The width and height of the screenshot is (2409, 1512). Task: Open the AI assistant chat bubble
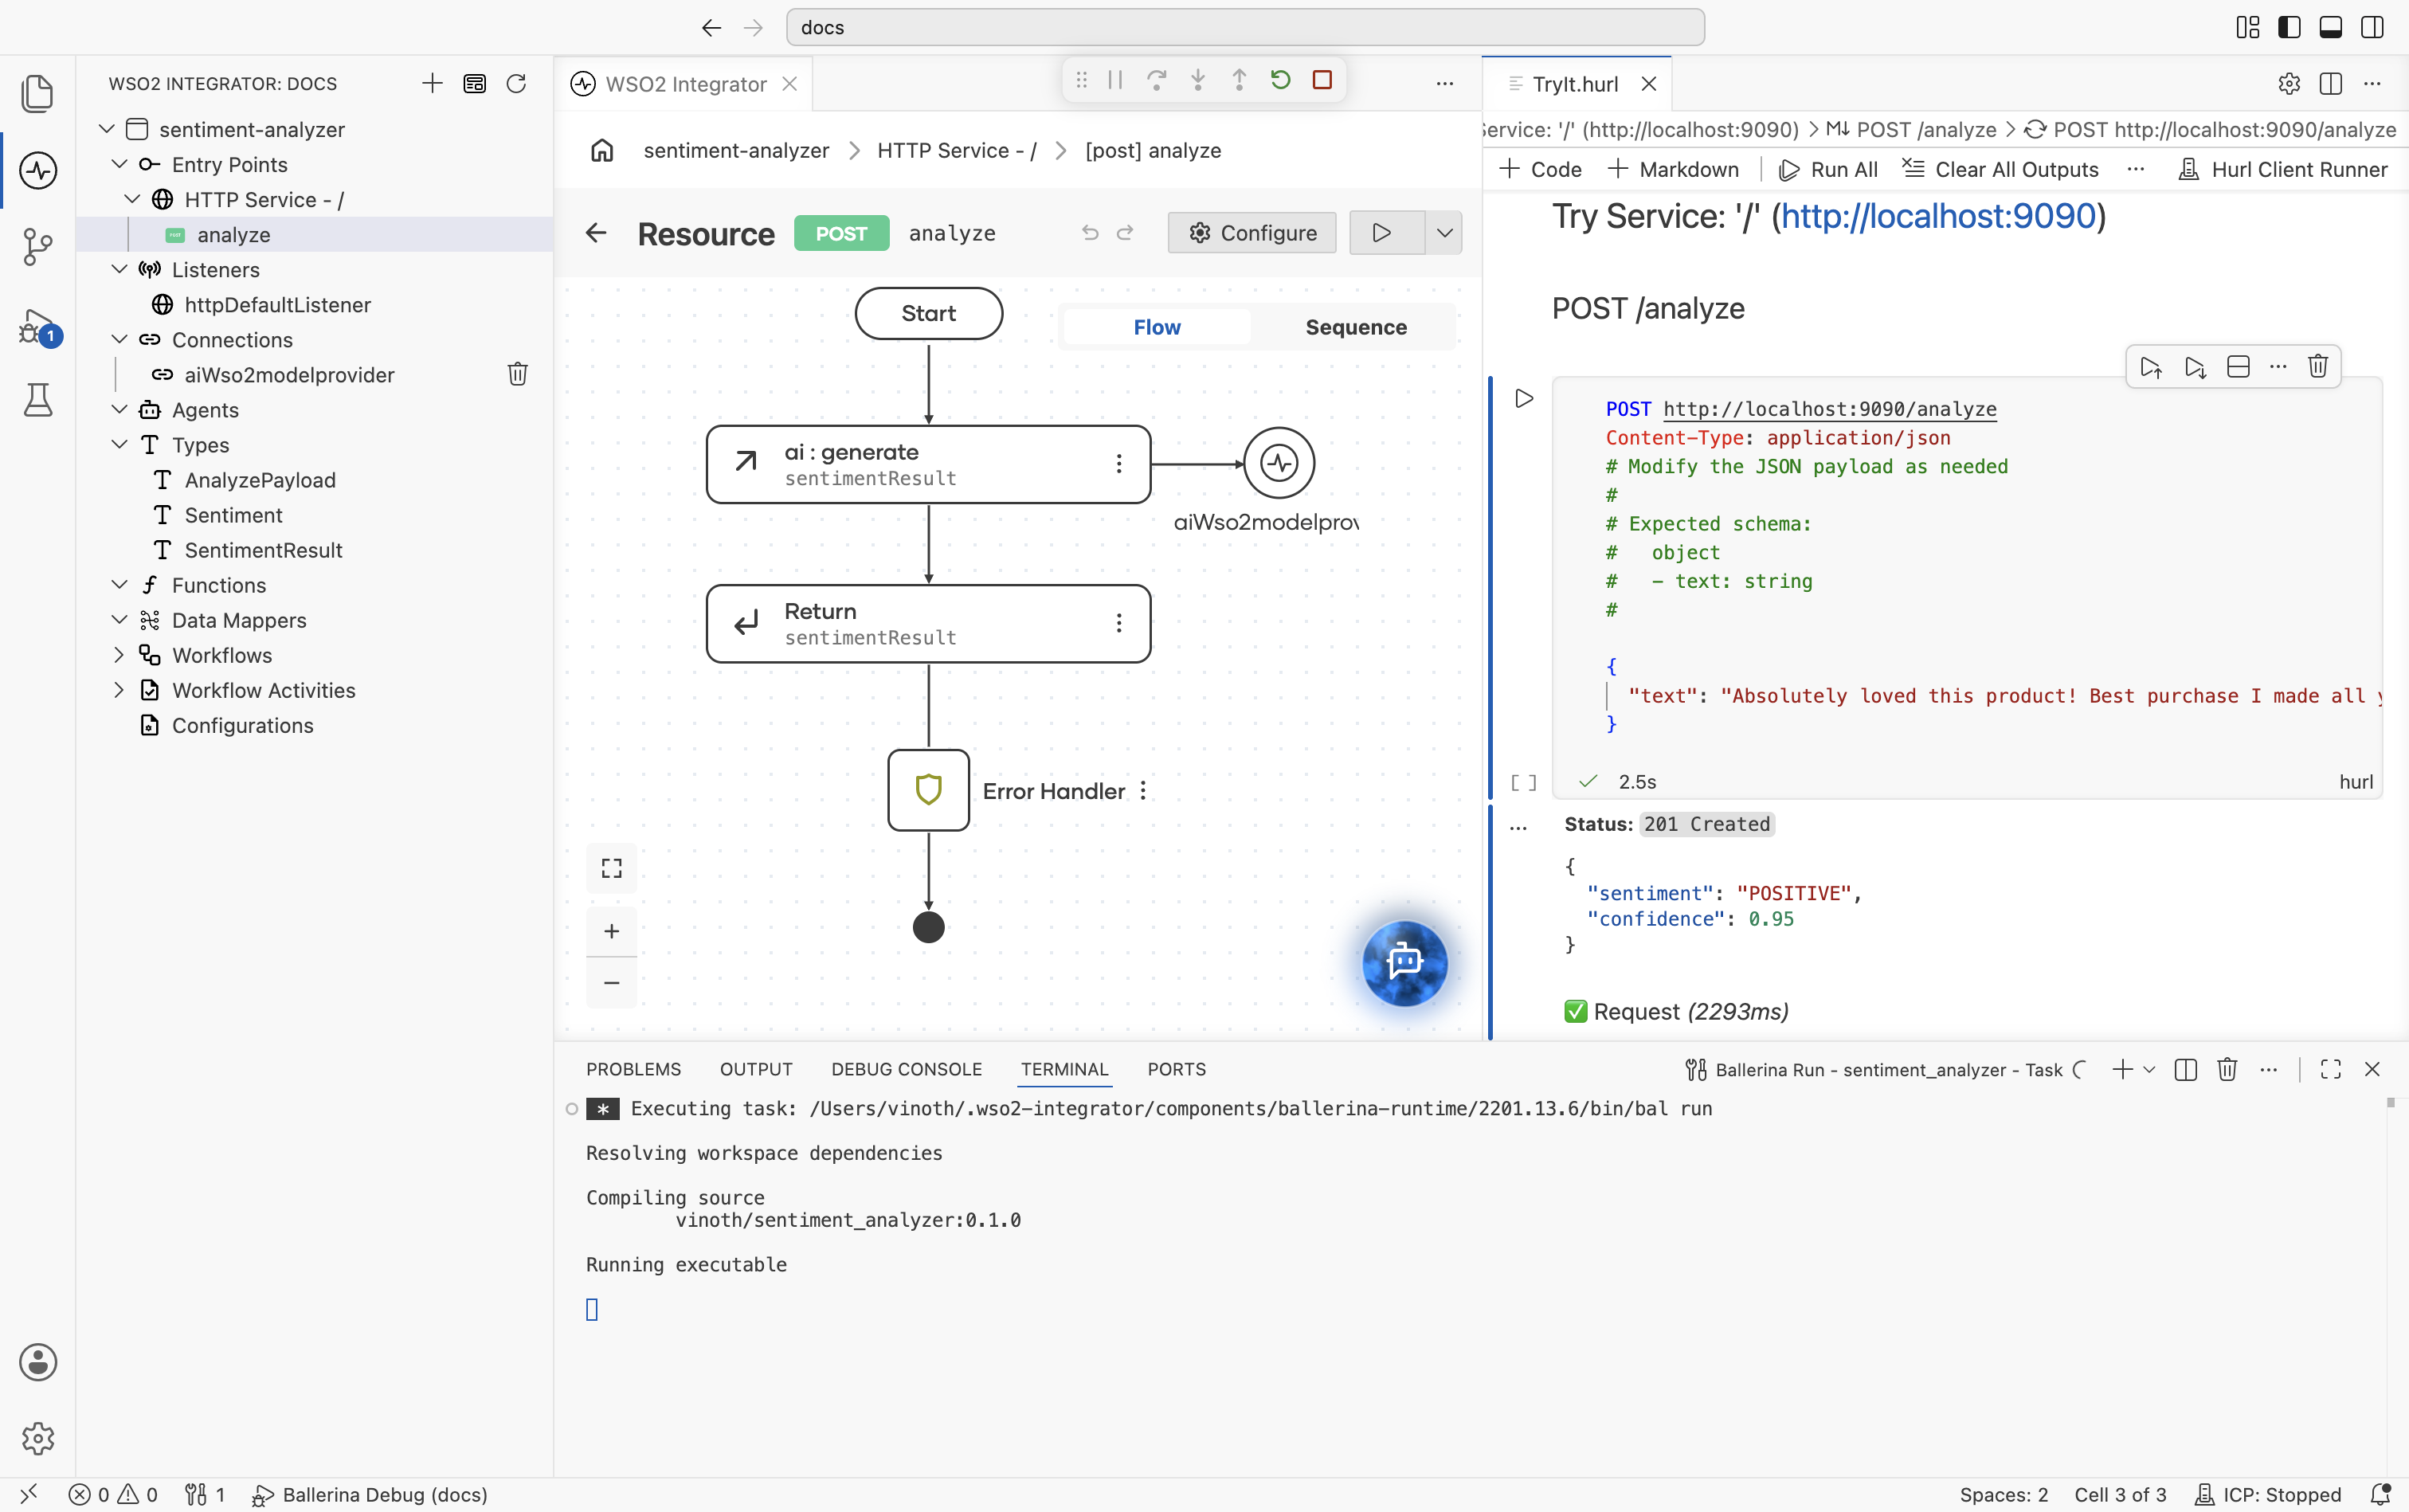(x=1404, y=962)
